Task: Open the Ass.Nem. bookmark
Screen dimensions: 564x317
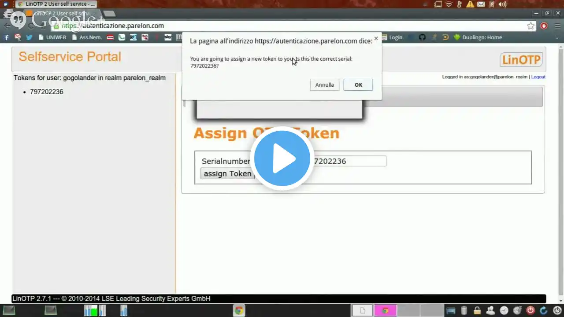Action: [x=87, y=37]
